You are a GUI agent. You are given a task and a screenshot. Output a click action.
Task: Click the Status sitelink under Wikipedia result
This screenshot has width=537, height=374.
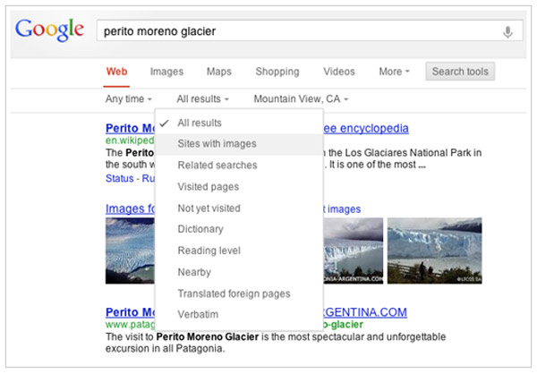[x=120, y=178]
